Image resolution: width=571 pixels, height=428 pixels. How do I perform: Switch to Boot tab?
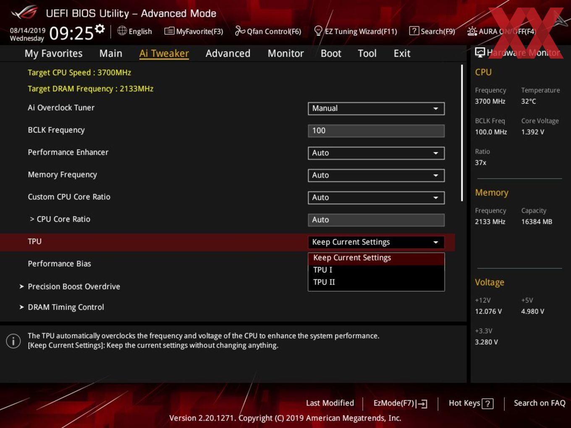pos(331,53)
